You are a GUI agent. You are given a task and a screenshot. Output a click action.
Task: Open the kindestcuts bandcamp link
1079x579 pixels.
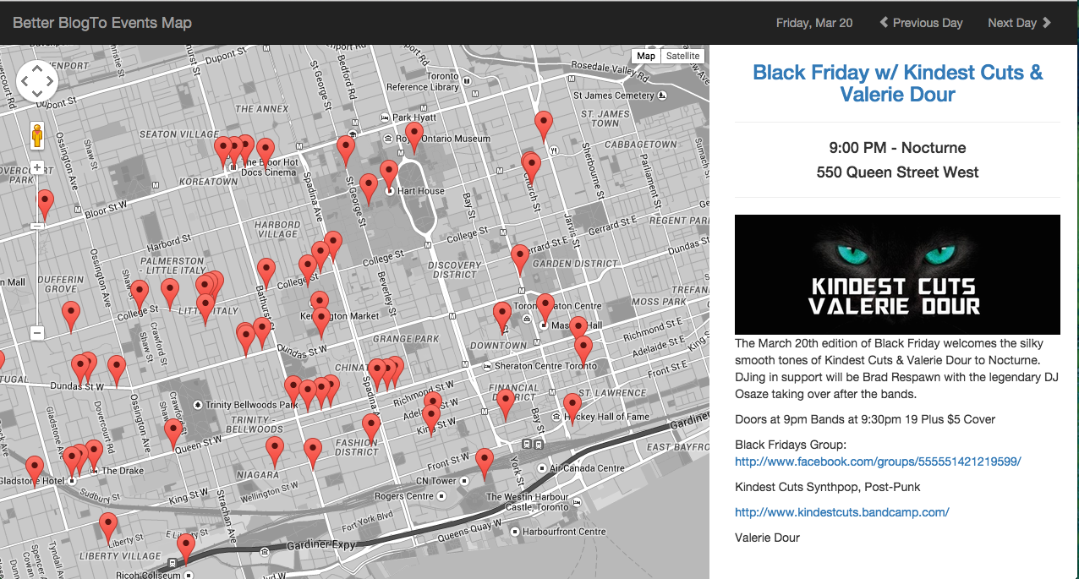(841, 512)
